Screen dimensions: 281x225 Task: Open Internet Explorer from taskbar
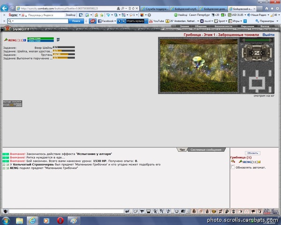coord(32,220)
